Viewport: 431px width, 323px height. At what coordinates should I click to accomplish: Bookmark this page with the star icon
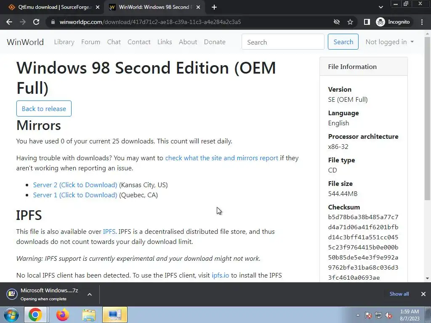click(x=350, y=22)
